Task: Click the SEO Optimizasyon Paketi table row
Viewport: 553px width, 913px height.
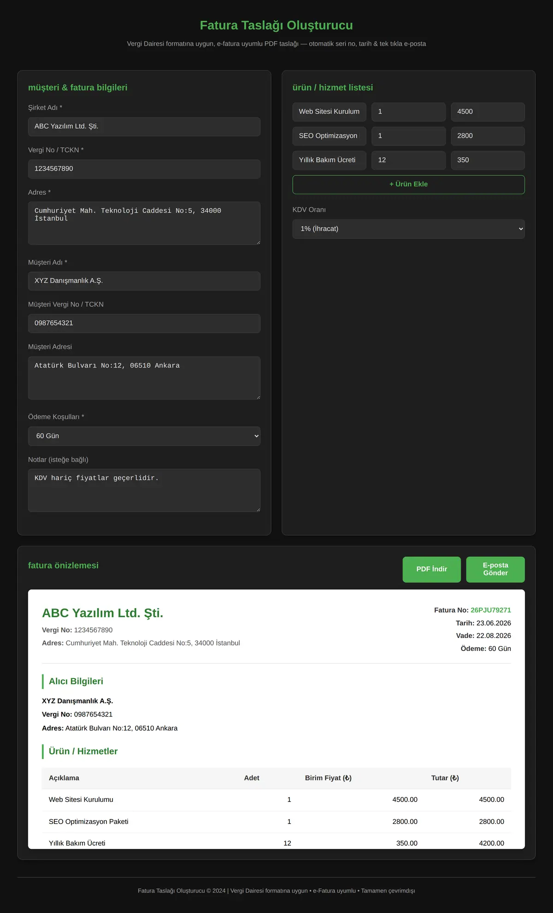Action: [x=276, y=822]
